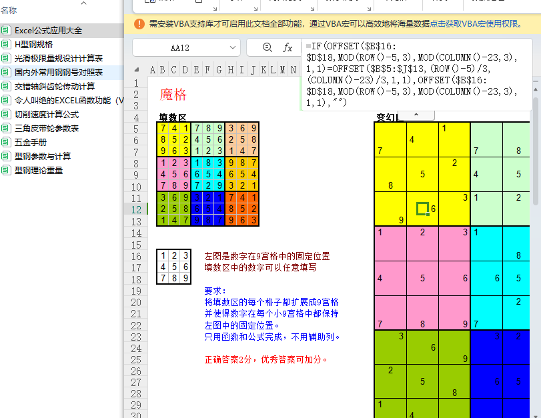Viewport: 541px width, 418px height.
Task: Click green cell 2 in row 12
Action: (x=163, y=209)
